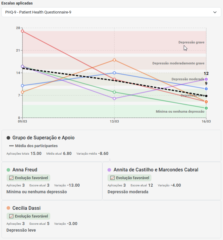Image resolution: width=223 pixels, height=240 pixels.
Task: Open Annita de Castilho e Marcondes Cabral card
Action: [162, 181]
